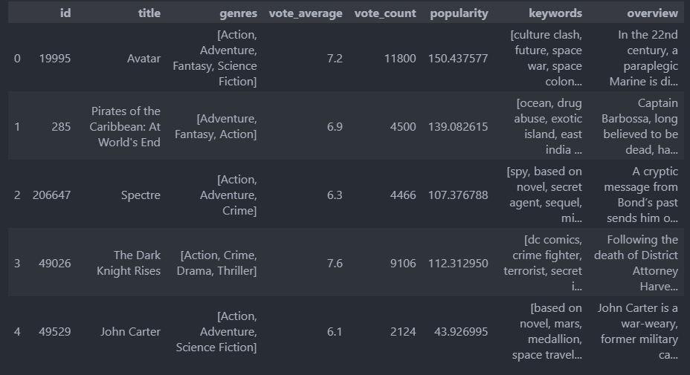Image resolution: width=690 pixels, height=375 pixels.
Task: Click the John Carter title cell
Action: 131,331
